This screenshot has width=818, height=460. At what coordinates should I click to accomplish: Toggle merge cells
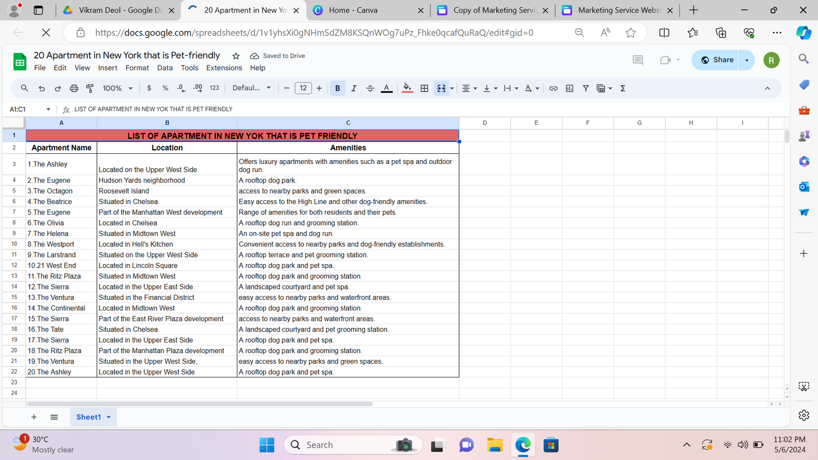pos(441,88)
